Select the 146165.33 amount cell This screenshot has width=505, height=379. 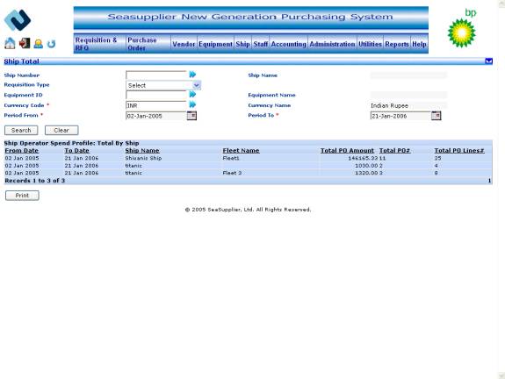[363, 158]
